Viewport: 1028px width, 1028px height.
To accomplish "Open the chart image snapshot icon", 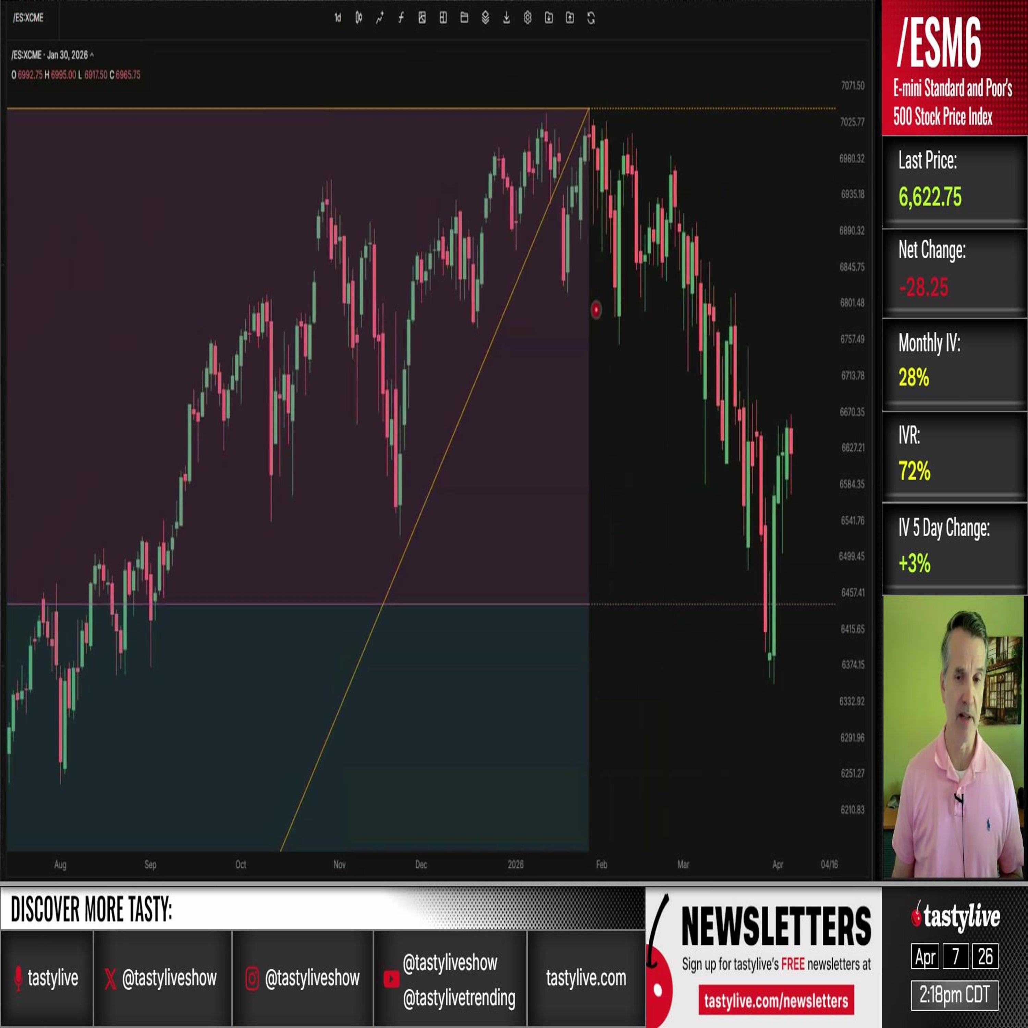I will (422, 18).
